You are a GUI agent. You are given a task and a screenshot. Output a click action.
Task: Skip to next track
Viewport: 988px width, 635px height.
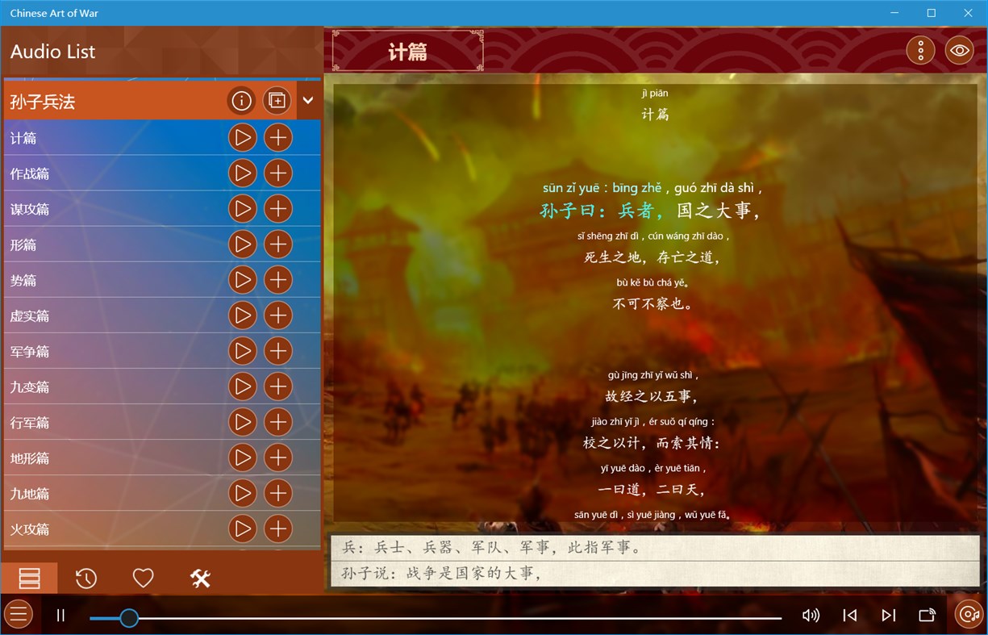[x=888, y=615]
